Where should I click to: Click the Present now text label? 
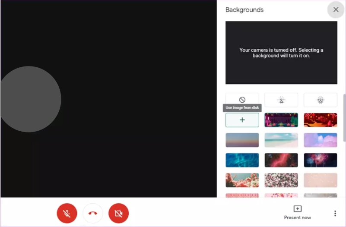[x=298, y=218]
